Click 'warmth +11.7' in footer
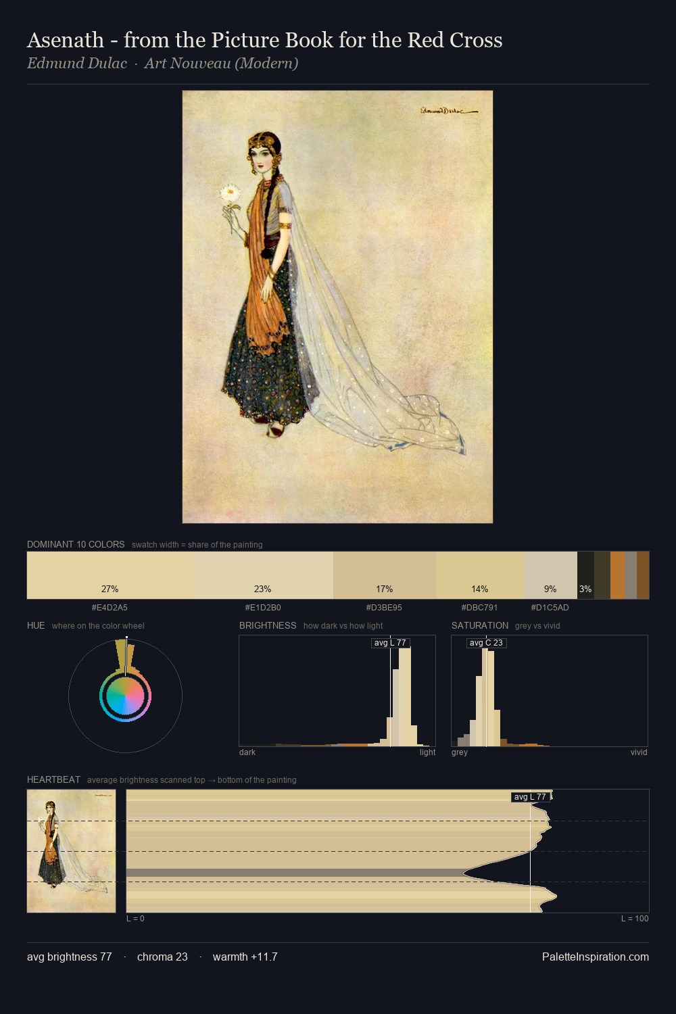Image resolution: width=676 pixels, height=1014 pixels. pyautogui.click(x=245, y=957)
